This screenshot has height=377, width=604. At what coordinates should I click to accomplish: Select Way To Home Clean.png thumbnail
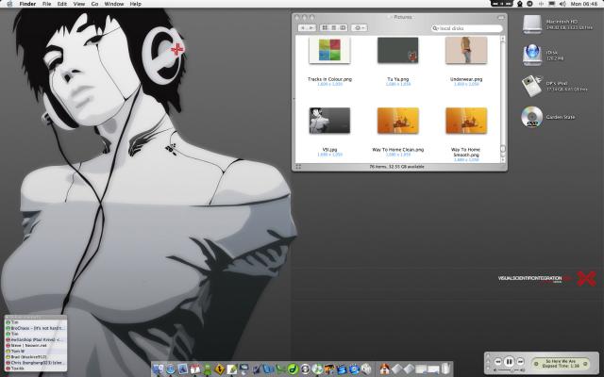coord(398,121)
